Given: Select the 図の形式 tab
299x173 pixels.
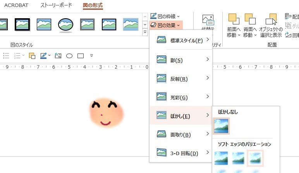Looking at the screenshot, I should pyautogui.click(x=93, y=5).
